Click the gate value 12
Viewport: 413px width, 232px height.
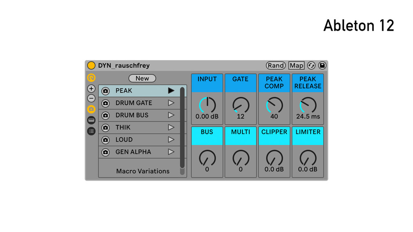click(241, 117)
